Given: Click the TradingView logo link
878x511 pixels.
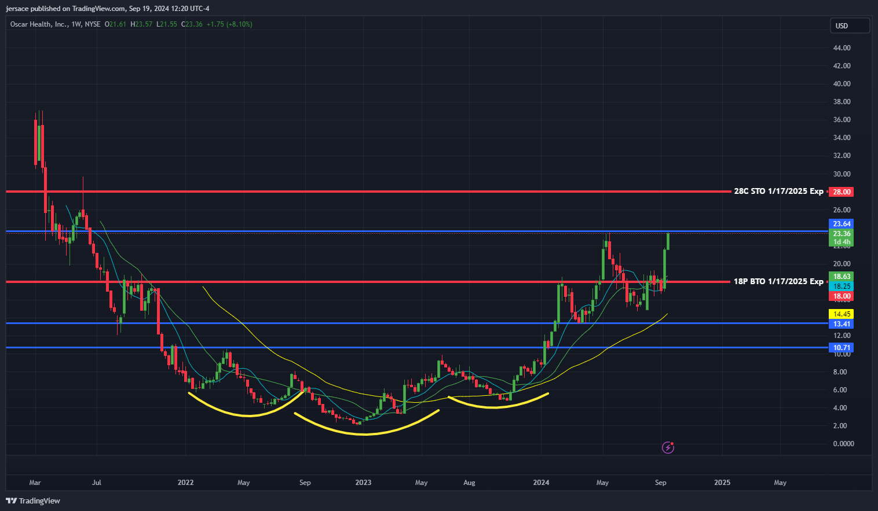Looking at the screenshot, I should [x=33, y=501].
